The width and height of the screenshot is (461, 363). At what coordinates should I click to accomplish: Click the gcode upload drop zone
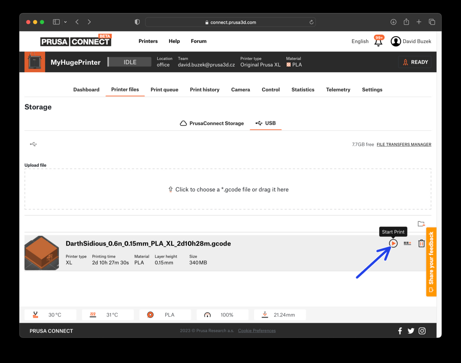(228, 189)
